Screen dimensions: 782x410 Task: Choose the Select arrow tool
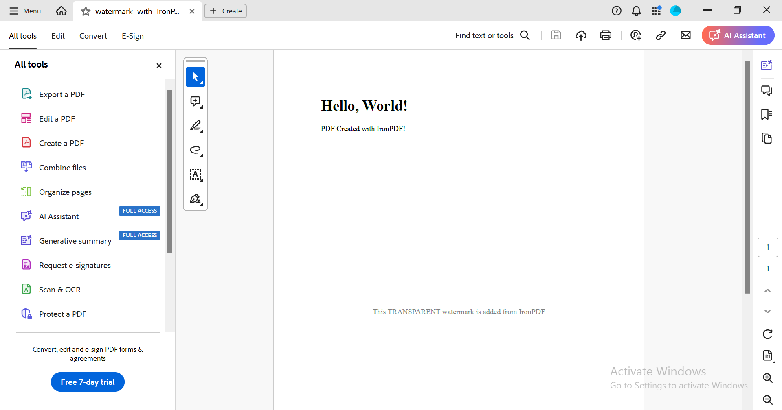click(x=195, y=77)
